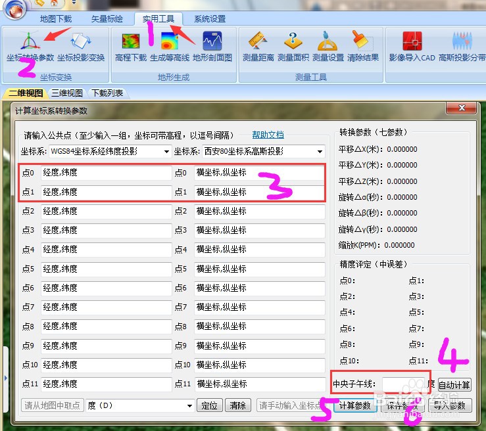This screenshot has height=431, width=486.
Task: Click the application orb button at top-left
Action: [x=14, y=9]
